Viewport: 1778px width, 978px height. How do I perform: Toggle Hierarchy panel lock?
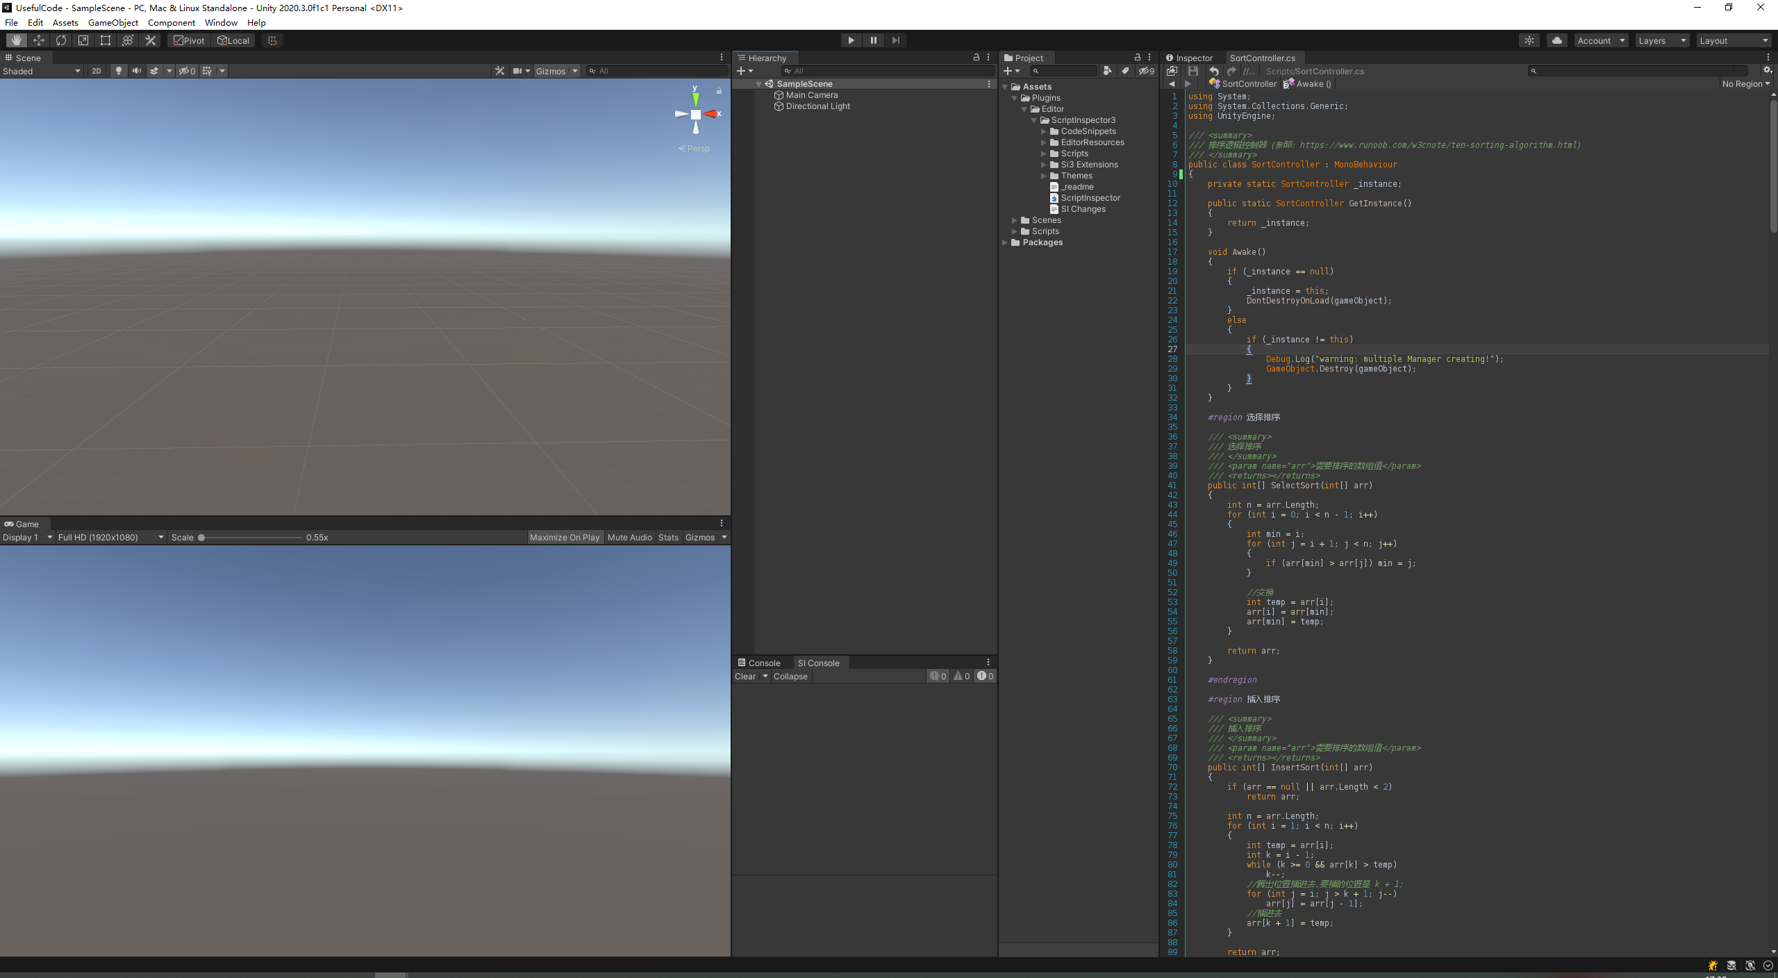coord(977,58)
